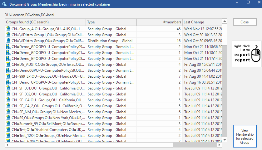Viewport: 262px width, 150px height.
Task: Click the icon next to CN=SF_001
Action: point(8,88)
